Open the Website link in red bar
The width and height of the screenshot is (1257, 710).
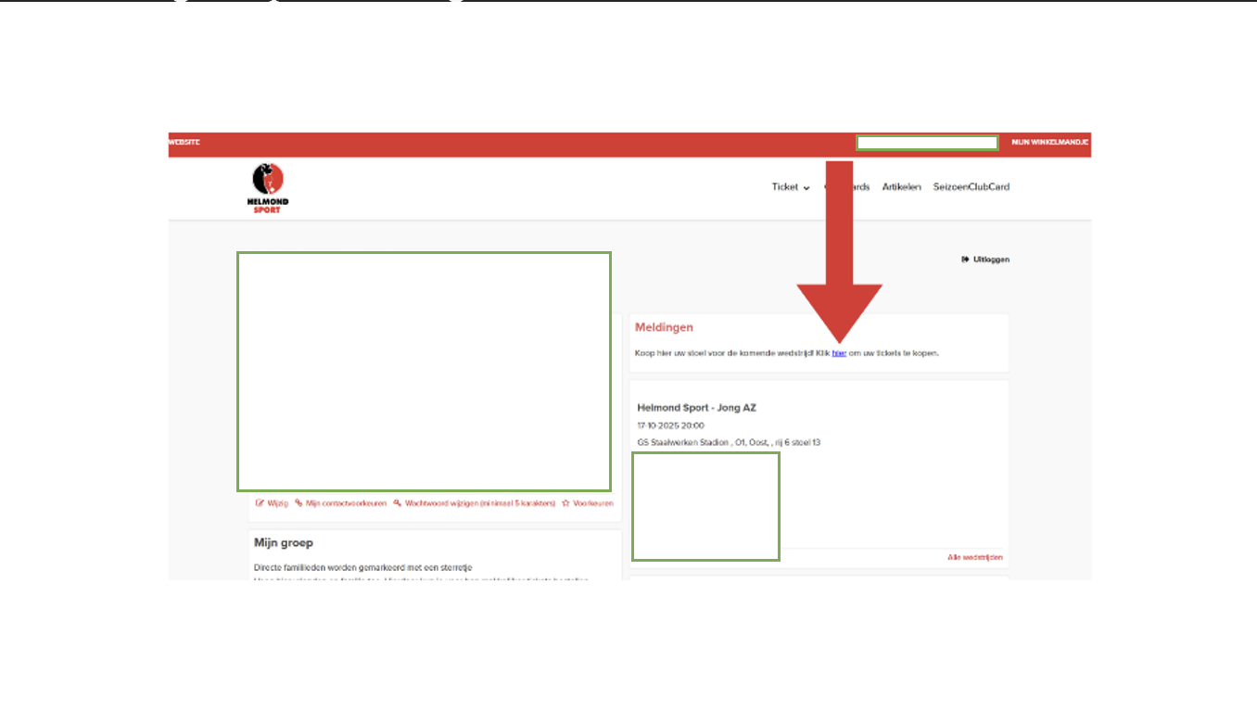(x=184, y=143)
